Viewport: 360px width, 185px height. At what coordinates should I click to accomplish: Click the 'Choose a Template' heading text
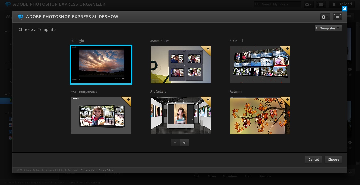(x=37, y=29)
